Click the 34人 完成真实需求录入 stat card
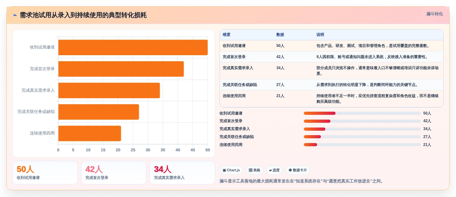The image size is (456, 197). pos(182,173)
